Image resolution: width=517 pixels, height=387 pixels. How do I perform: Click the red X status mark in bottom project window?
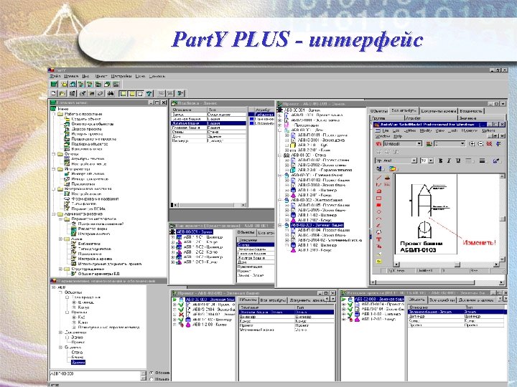pos(181,315)
